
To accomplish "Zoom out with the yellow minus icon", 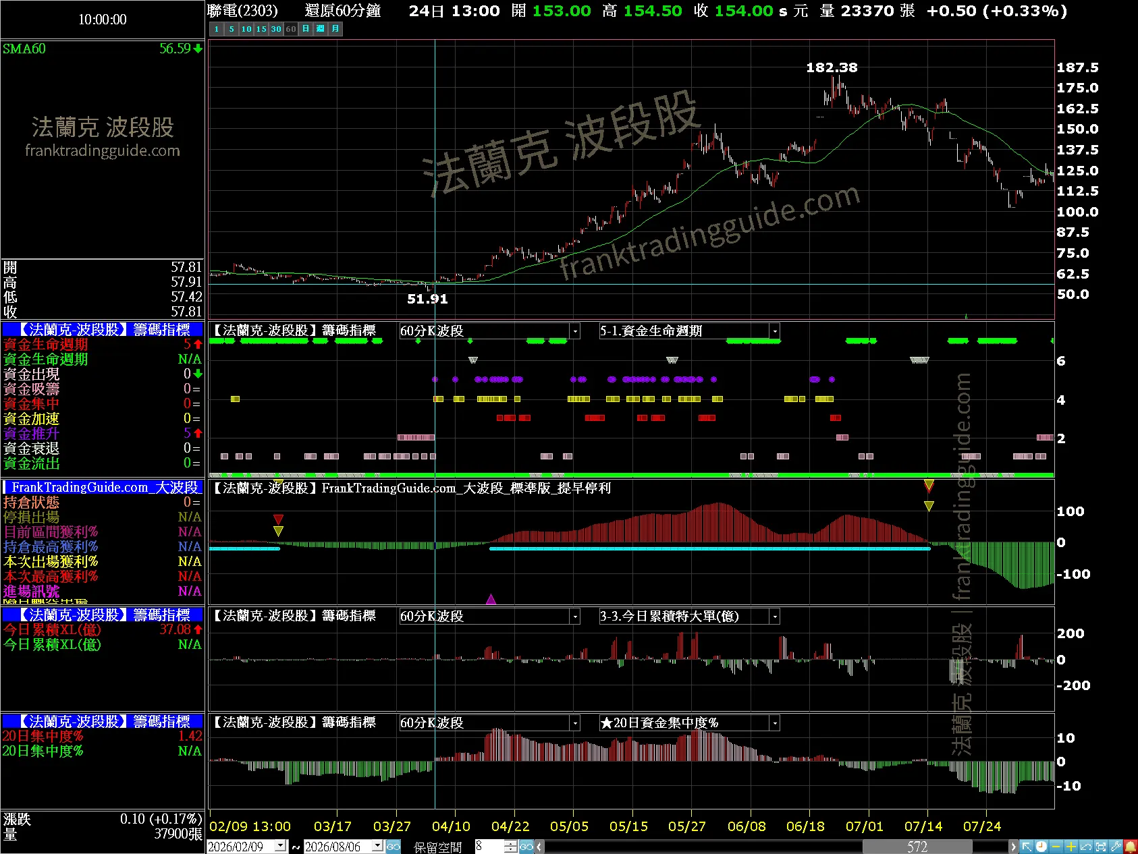I will [x=1056, y=847].
